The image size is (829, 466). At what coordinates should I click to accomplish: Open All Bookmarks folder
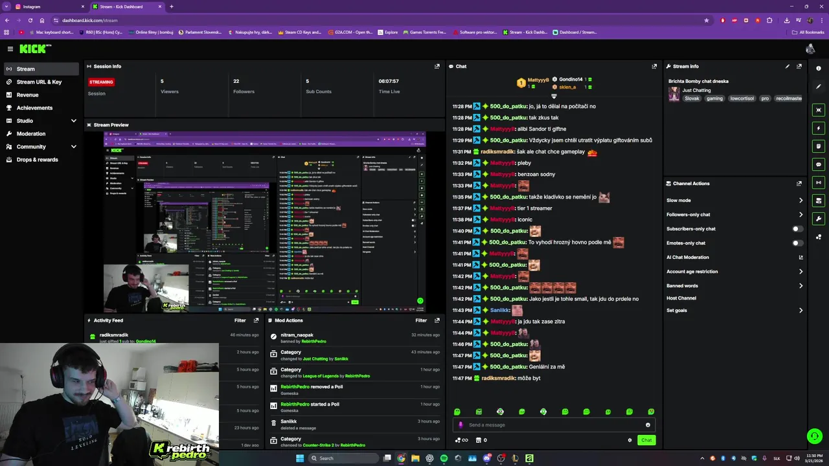click(x=808, y=32)
